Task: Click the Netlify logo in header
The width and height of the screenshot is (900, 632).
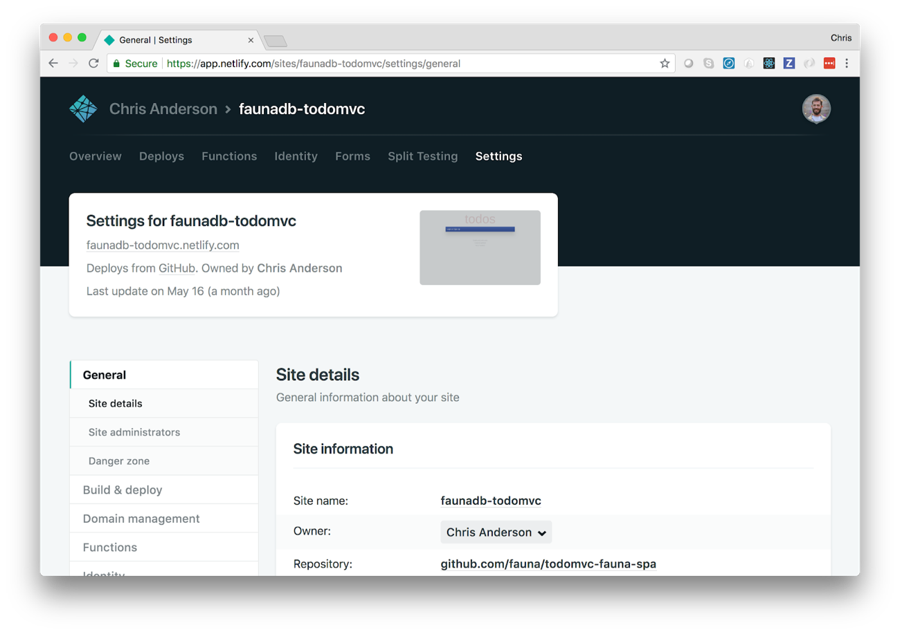Action: click(x=83, y=109)
